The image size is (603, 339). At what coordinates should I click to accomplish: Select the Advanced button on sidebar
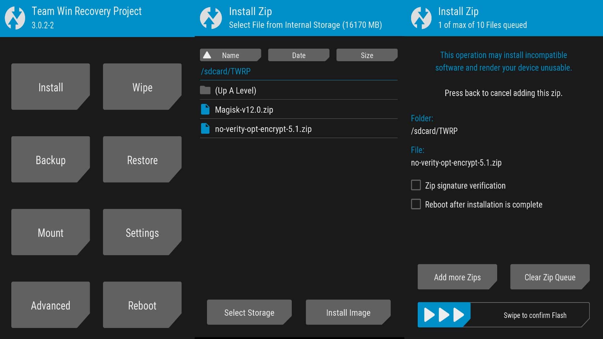[x=51, y=305]
